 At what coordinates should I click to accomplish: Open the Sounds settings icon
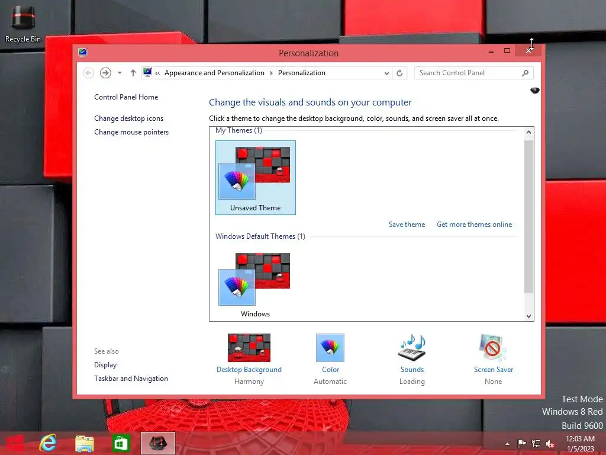(x=412, y=347)
